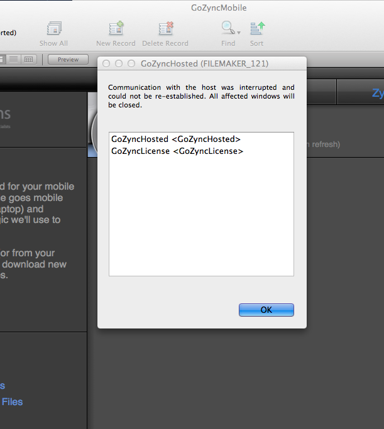Switch to table view layout icon
This screenshot has height=429, width=384.
(29, 59)
